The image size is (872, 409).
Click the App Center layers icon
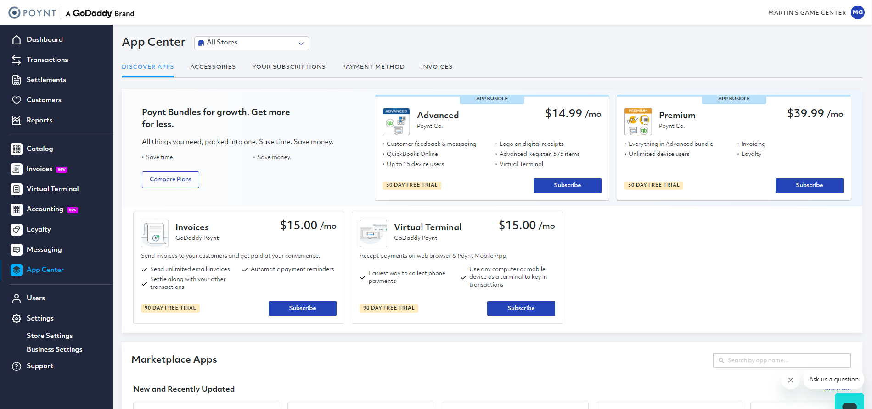tap(17, 270)
